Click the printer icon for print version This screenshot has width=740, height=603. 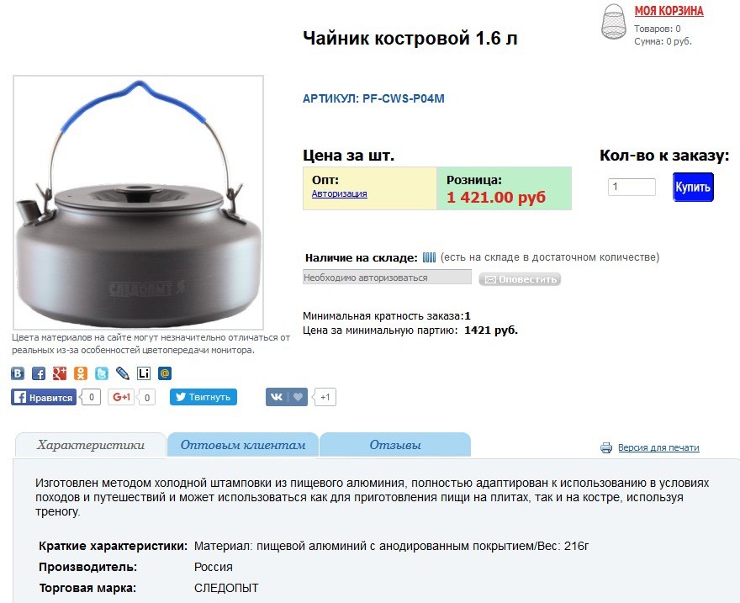coord(606,447)
